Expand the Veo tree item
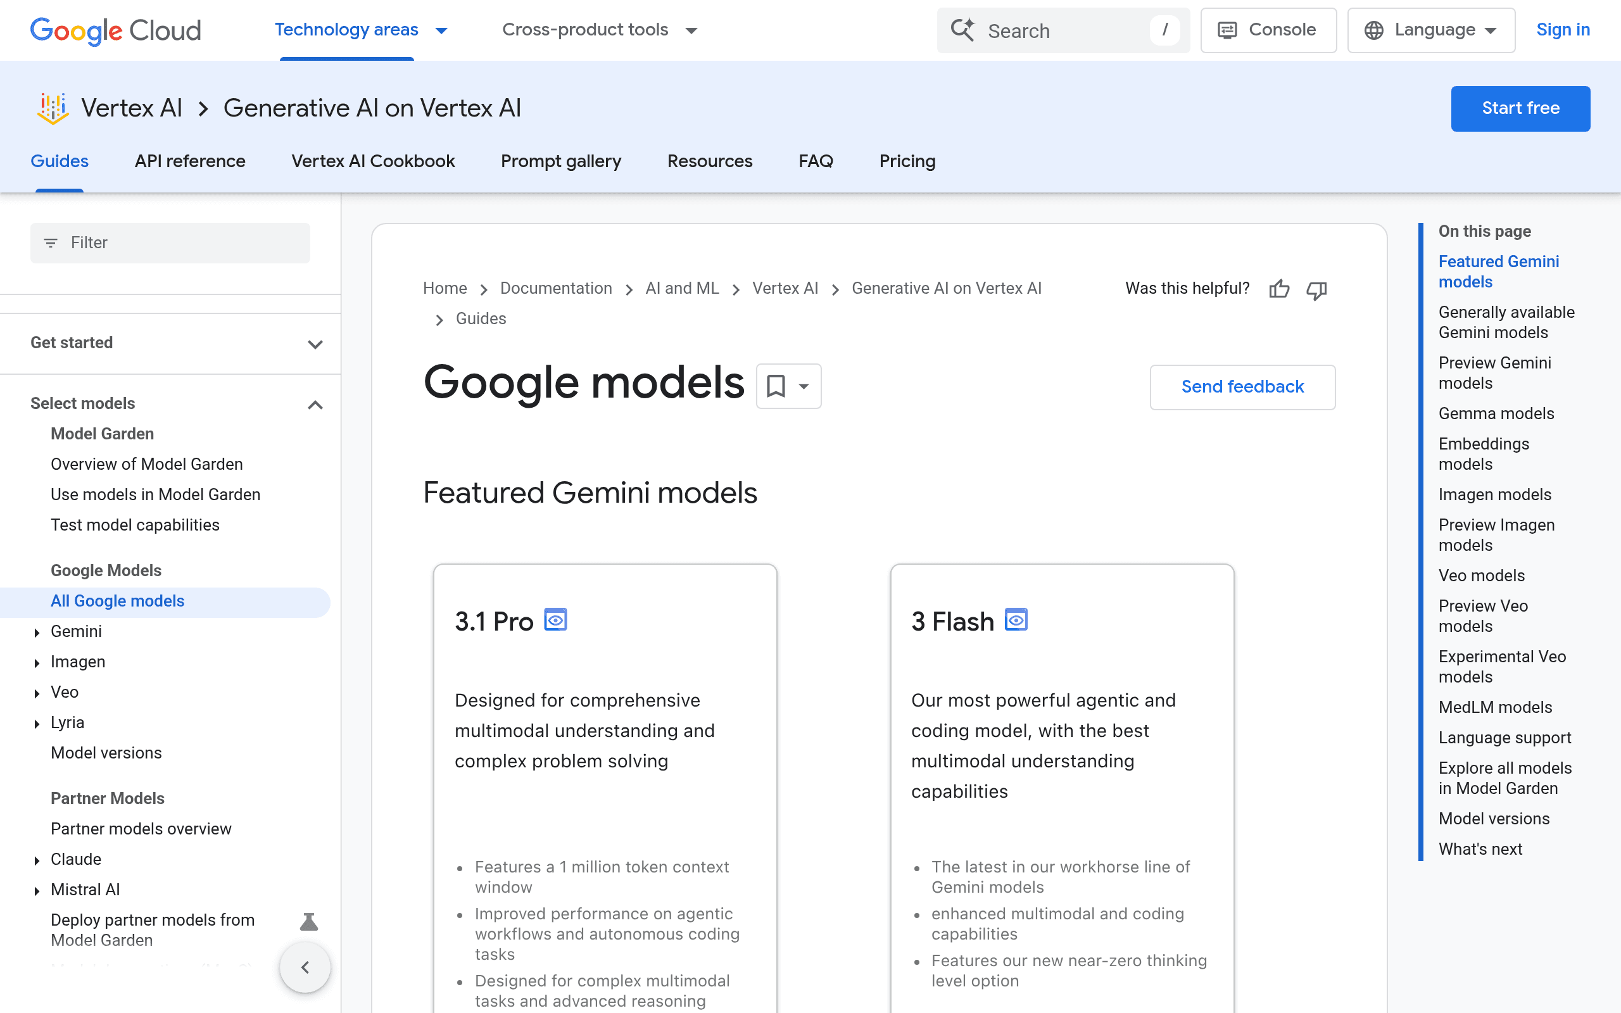Viewport: 1621px width, 1013px height. 37,693
